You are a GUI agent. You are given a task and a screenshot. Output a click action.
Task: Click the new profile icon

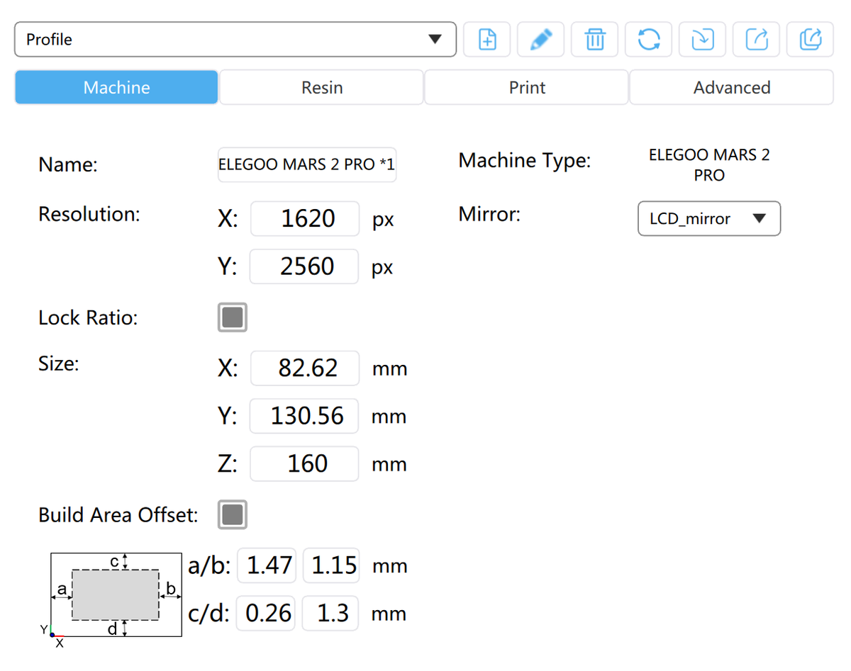[487, 40]
